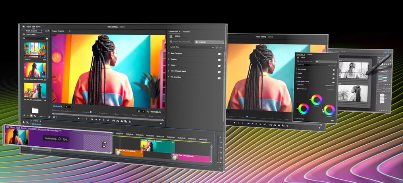The width and height of the screenshot is (403, 183).
Task: Click the green pencil icon in Project panel footer
Action: click(24, 115)
